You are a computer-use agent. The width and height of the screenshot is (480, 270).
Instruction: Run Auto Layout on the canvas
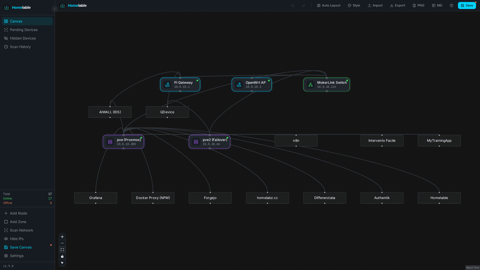[328, 5]
